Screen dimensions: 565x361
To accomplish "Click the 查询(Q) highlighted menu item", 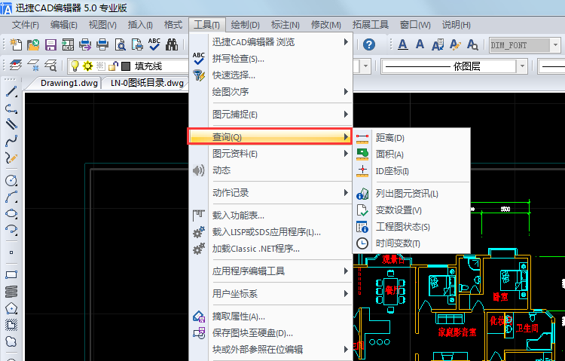I will (x=270, y=136).
